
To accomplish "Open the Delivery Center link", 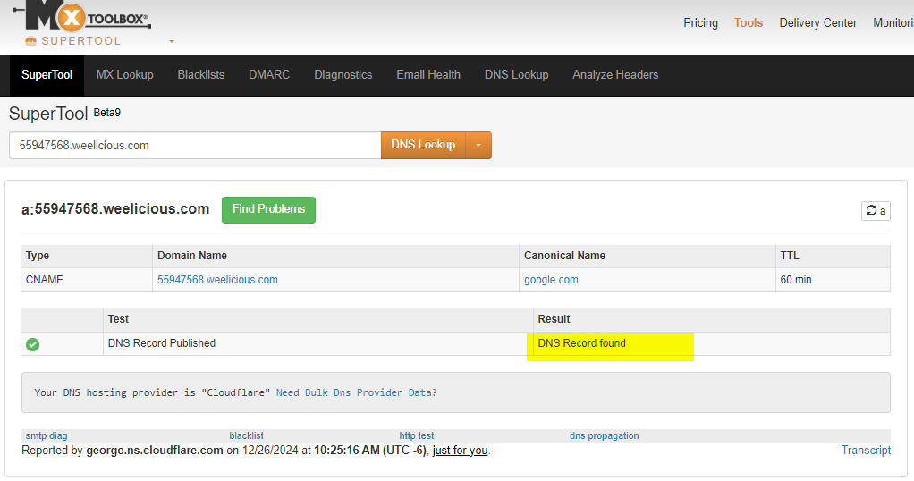I will (818, 22).
